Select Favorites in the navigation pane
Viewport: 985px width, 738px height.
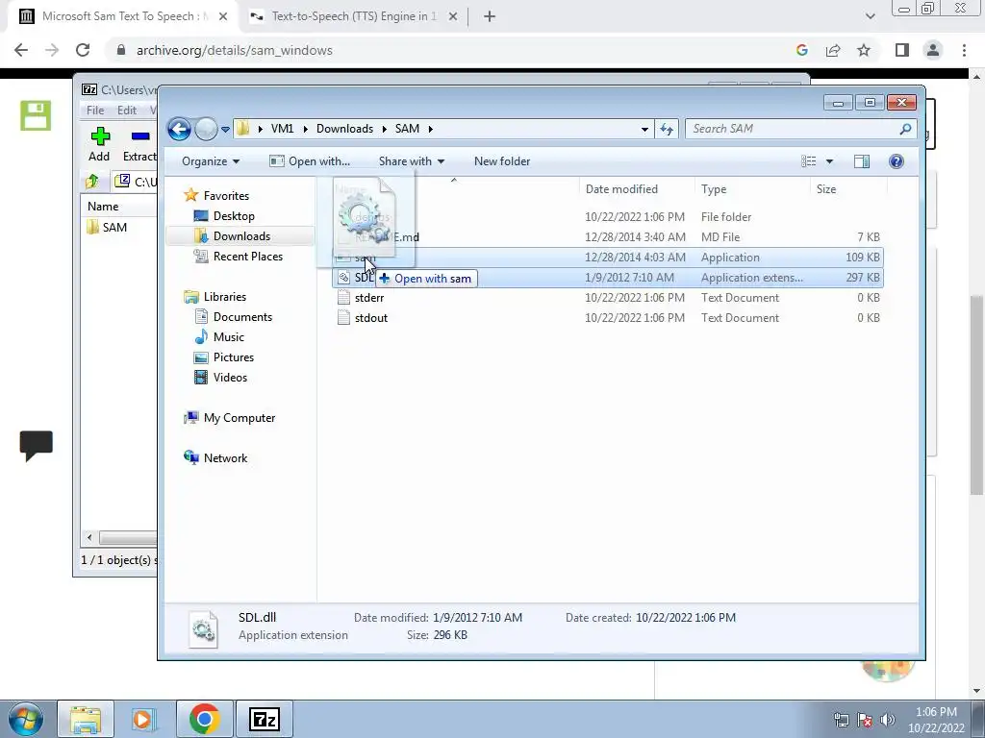coord(216,196)
